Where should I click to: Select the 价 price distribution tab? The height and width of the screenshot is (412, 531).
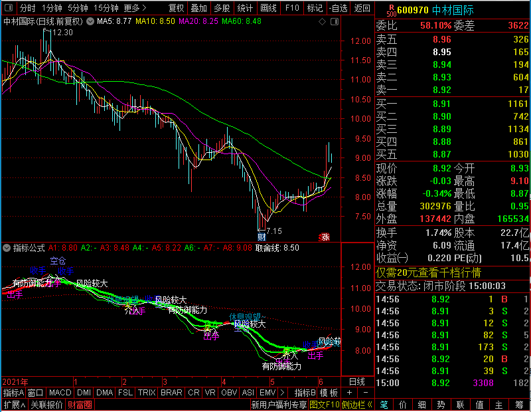(x=403, y=405)
